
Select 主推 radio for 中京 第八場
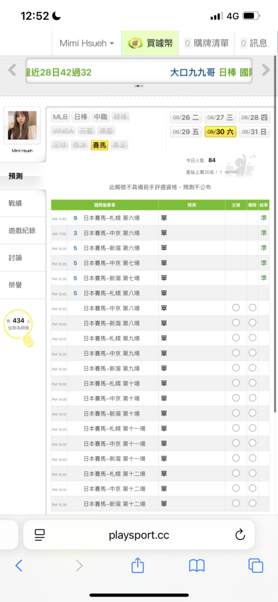pyautogui.click(x=236, y=308)
